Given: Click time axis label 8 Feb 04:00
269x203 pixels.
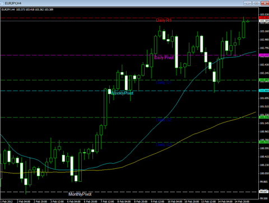Looking at the screenshot, I should (124, 201).
